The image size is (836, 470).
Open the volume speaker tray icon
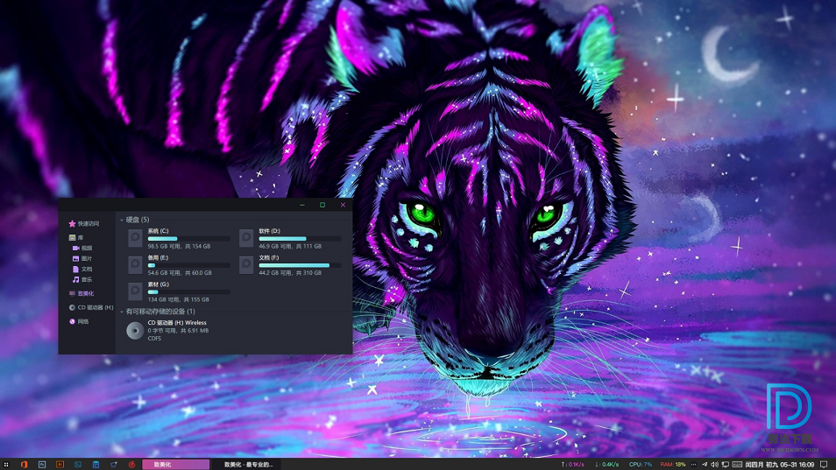(714, 464)
